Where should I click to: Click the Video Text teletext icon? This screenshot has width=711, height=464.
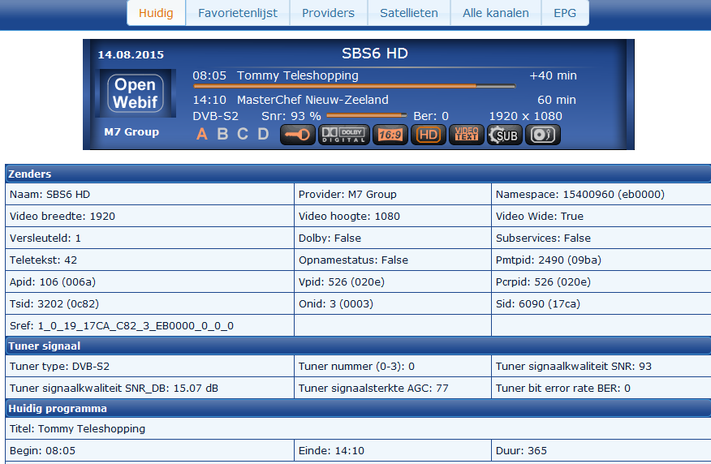pos(467,135)
